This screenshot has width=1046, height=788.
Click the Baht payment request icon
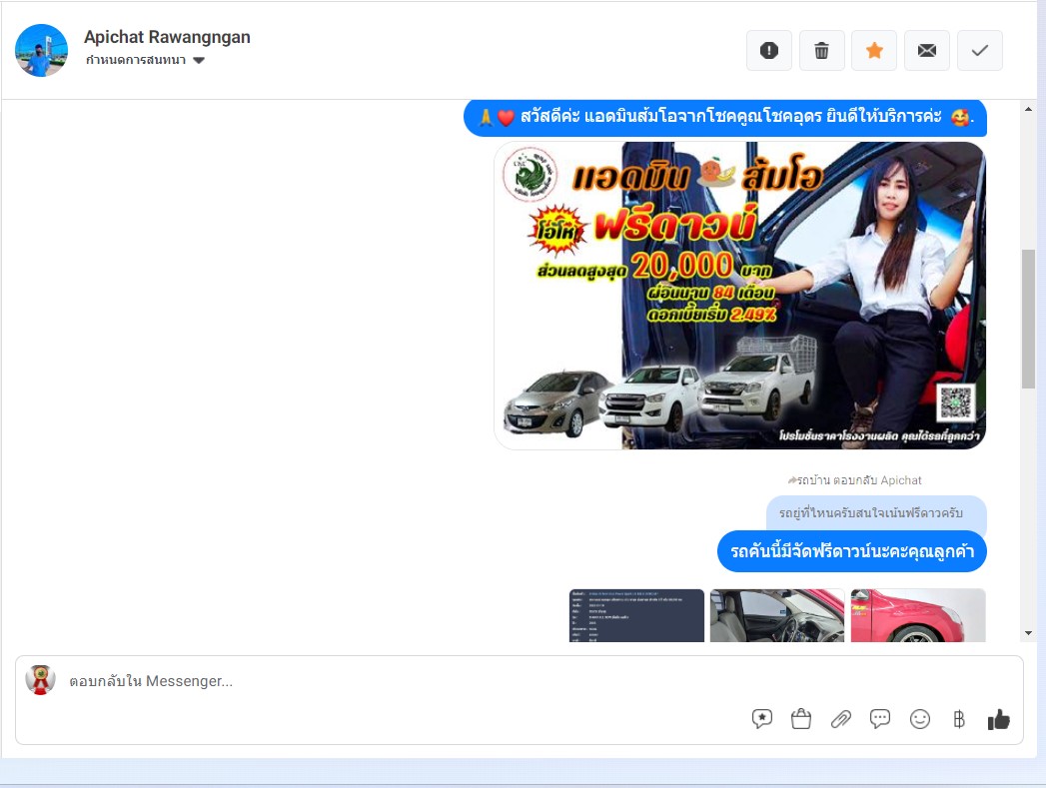tap(959, 719)
